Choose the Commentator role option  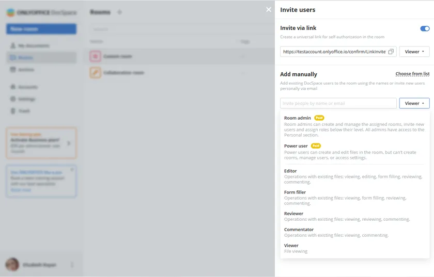[x=299, y=230]
